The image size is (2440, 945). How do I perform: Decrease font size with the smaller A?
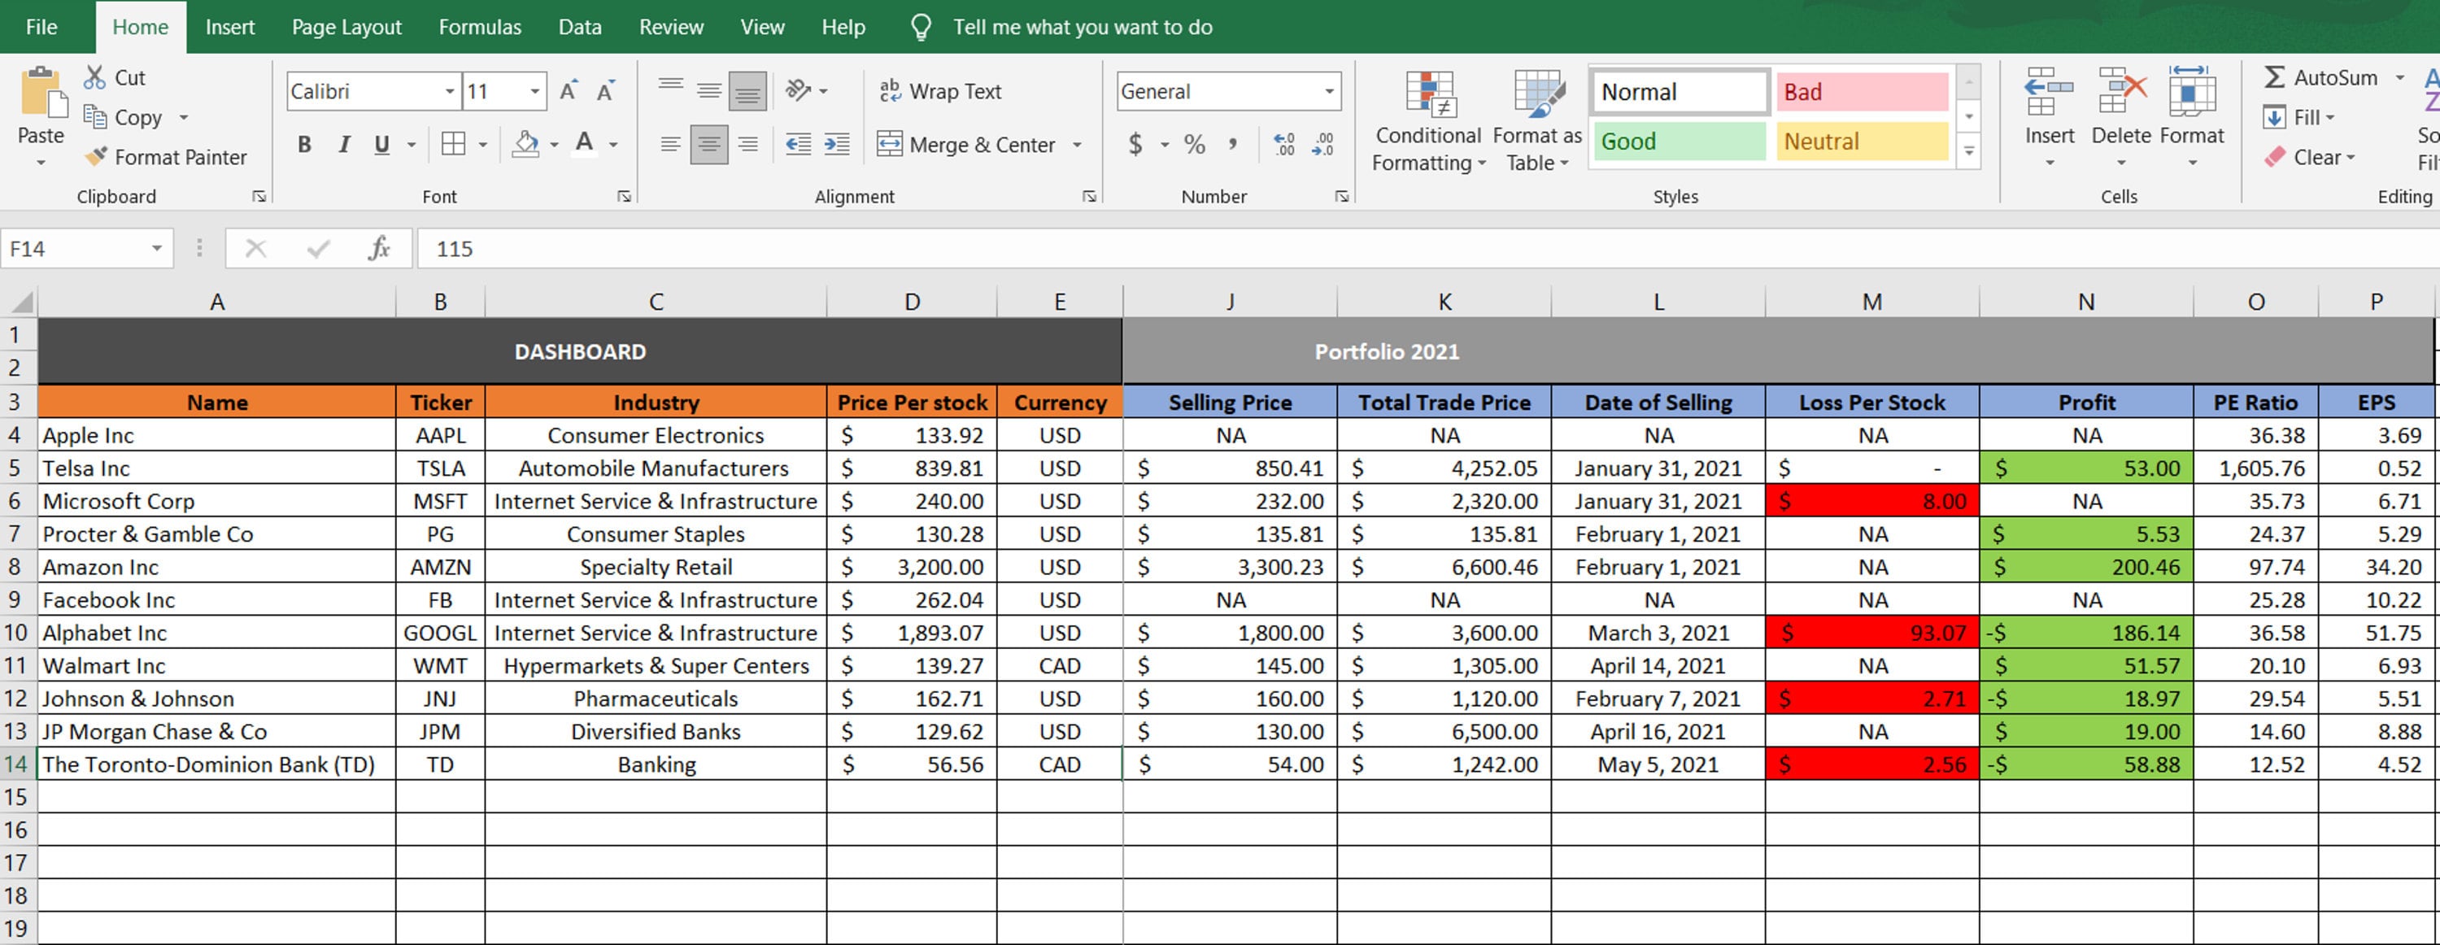click(606, 91)
